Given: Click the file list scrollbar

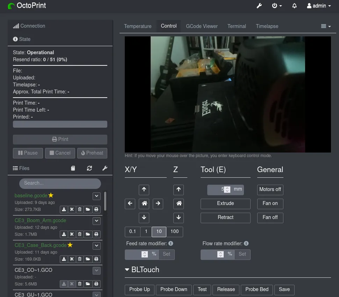Looking at the screenshot, I should (105, 201).
